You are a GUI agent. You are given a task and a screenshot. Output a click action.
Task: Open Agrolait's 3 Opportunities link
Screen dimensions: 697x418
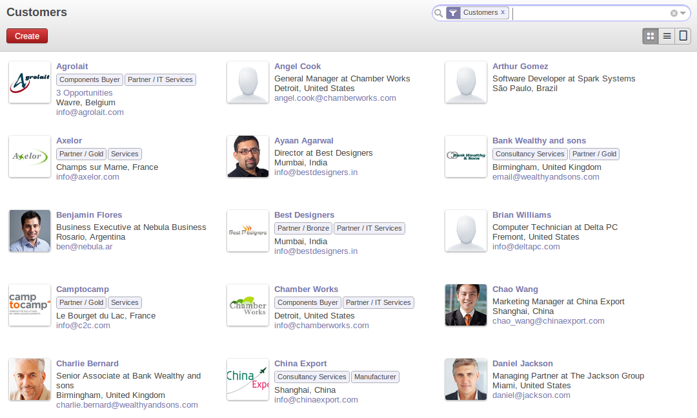pyautogui.click(x=85, y=93)
